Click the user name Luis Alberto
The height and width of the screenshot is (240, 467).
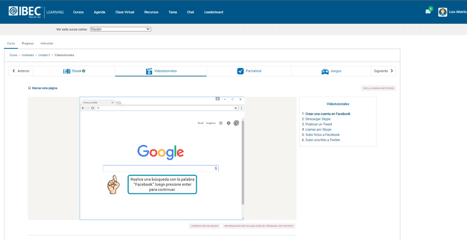point(458,12)
